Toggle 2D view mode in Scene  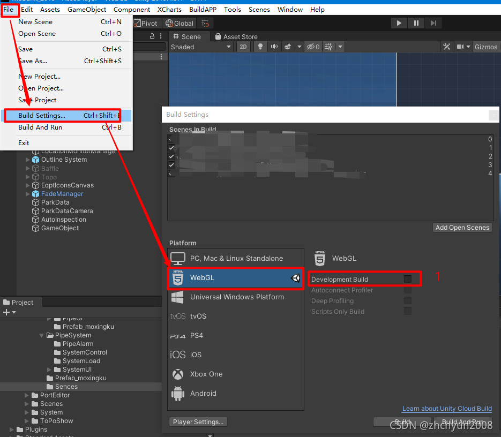(243, 47)
